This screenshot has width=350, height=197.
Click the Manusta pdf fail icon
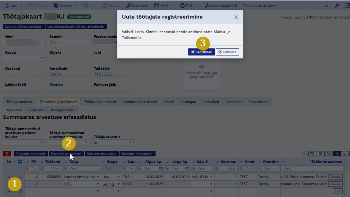[x=208, y=5]
